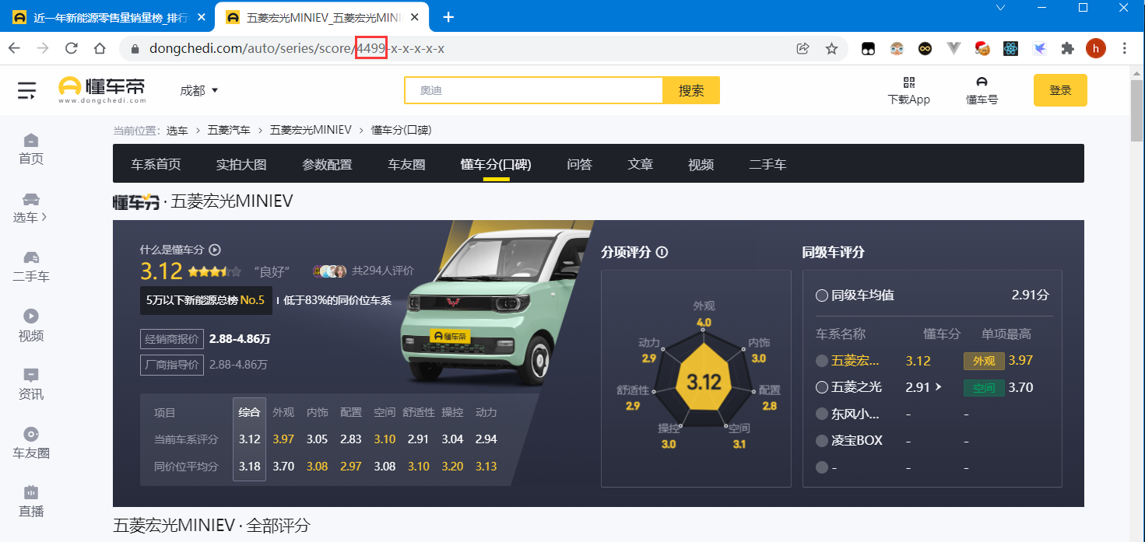Switch to 问答 tab
Screen dimensions: 1145x542
coord(579,164)
